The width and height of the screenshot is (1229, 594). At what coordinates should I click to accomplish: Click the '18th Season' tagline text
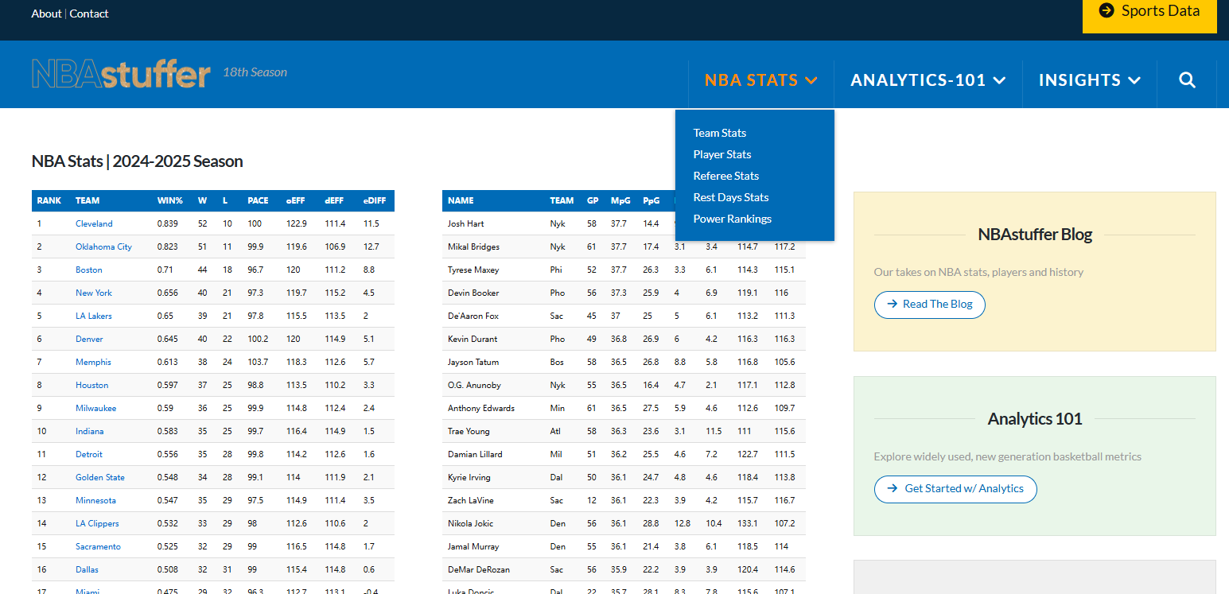pos(255,72)
